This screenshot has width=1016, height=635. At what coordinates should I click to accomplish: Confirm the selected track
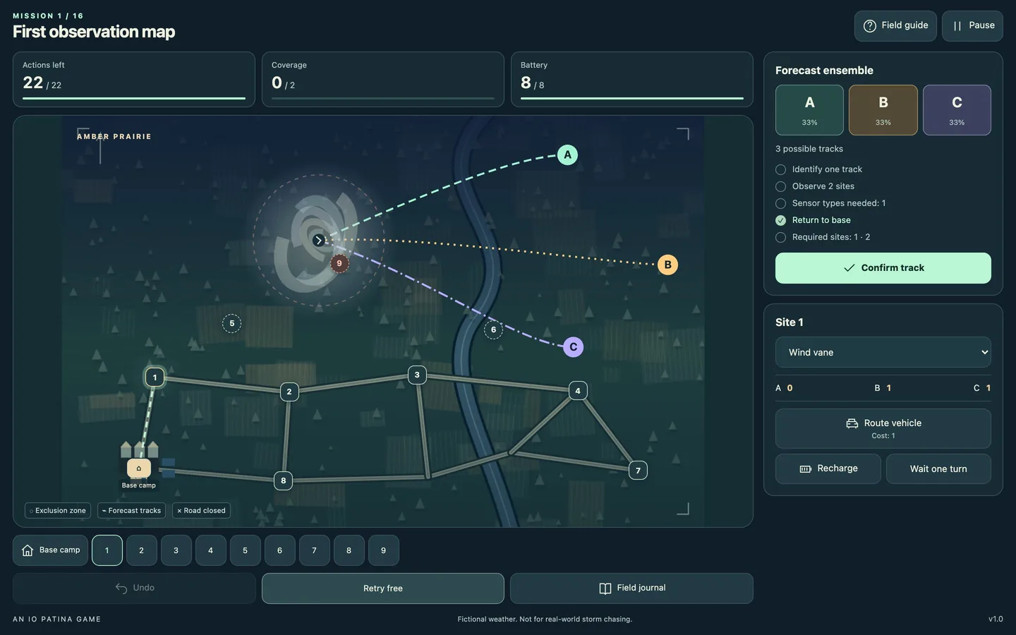[x=883, y=268]
